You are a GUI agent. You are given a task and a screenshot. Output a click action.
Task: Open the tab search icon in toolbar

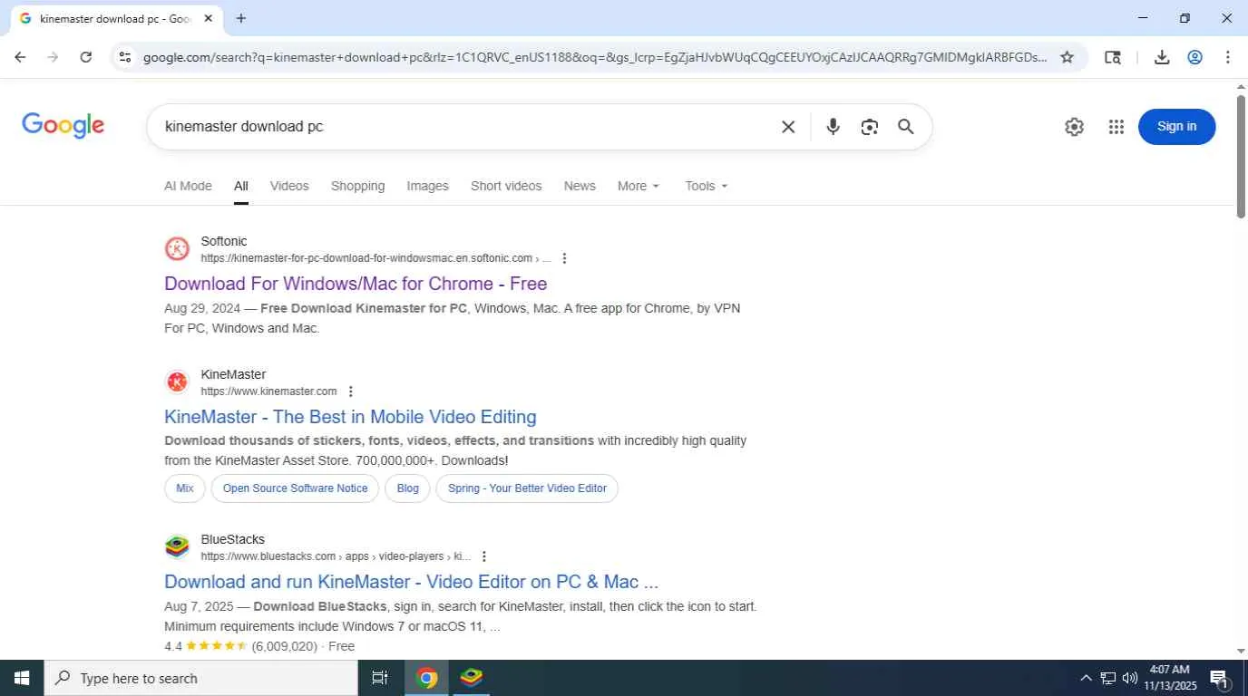[x=1113, y=57]
